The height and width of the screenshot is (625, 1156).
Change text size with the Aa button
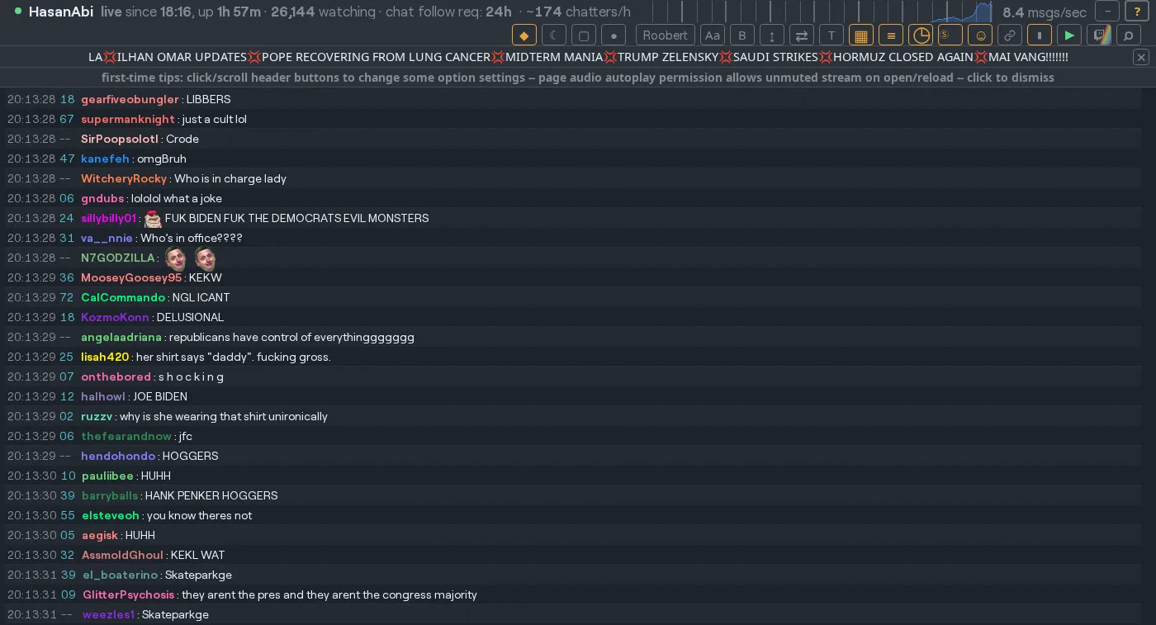713,36
